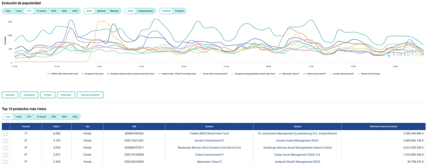Open Cobas Asset Management SGIIC gestora link
Viewport: 426px width, 164px height.
pos(297,155)
